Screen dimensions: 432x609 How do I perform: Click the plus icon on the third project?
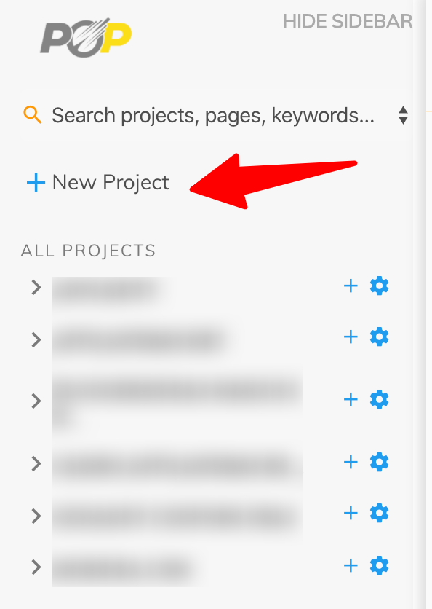click(x=351, y=399)
